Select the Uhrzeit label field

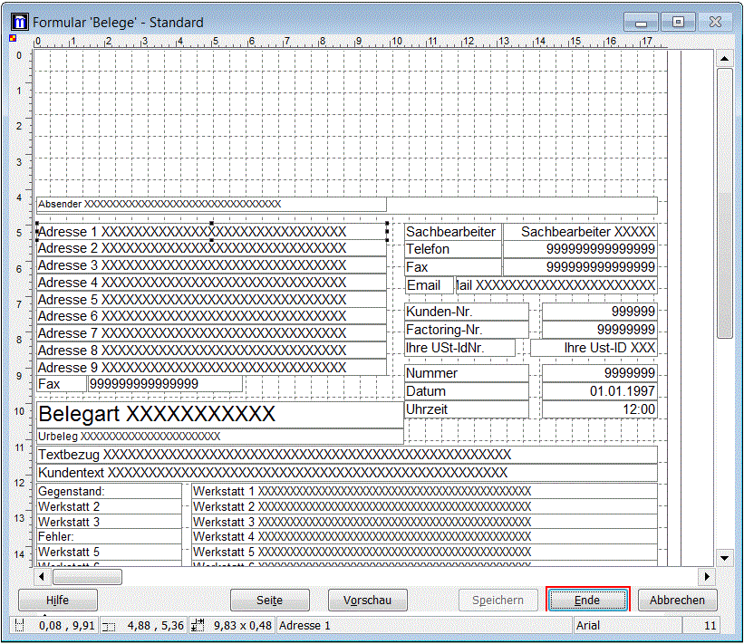467,409
